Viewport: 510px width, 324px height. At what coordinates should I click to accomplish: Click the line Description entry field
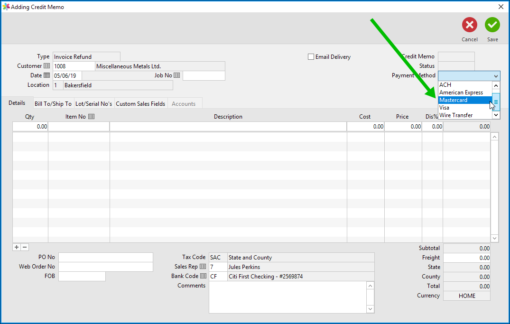pyautogui.click(x=228, y=127)
